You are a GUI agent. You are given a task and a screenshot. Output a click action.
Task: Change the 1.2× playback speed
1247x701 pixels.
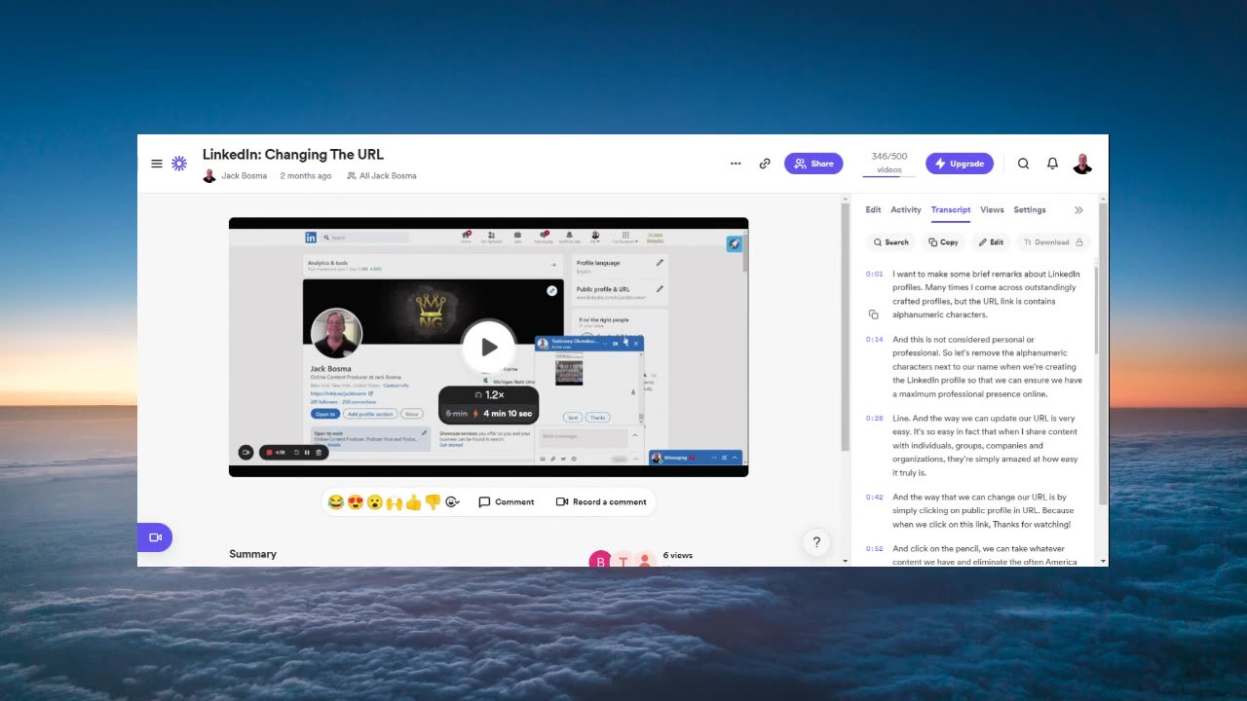[488, 395]
